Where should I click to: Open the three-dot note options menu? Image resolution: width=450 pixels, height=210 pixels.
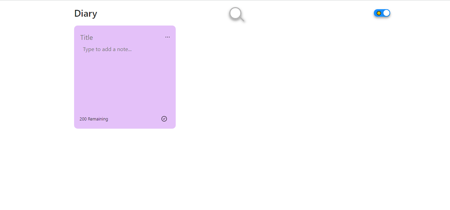pos(168,37)
